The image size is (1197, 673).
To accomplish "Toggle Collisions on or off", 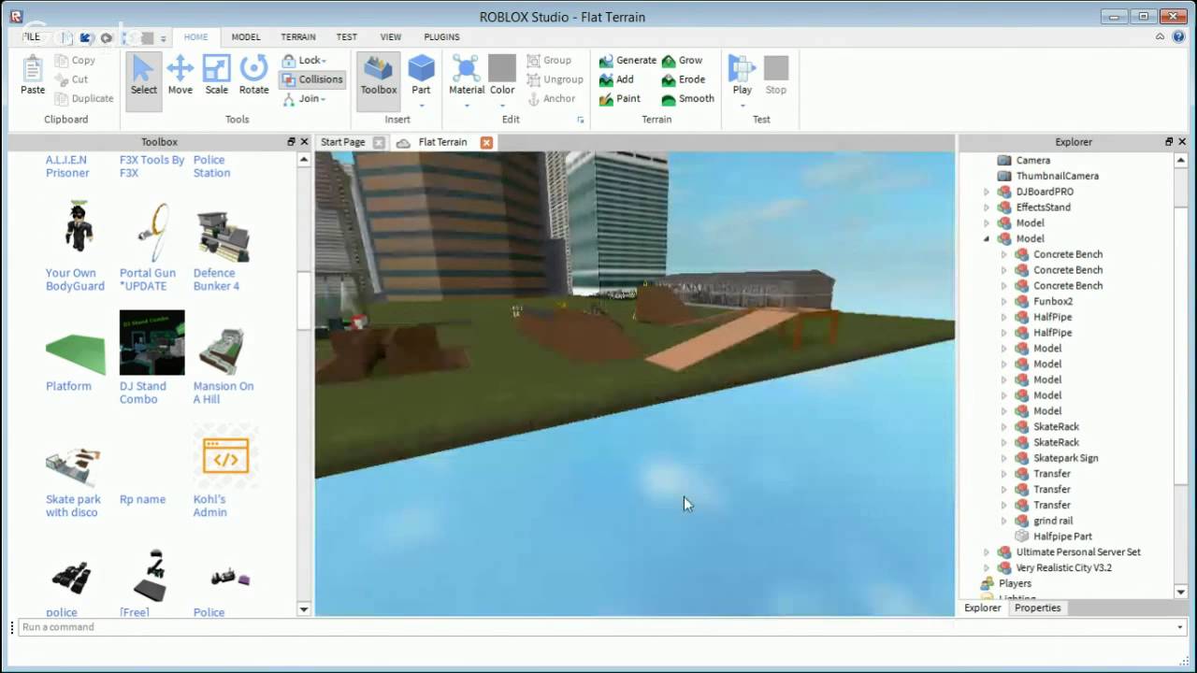I will tap(312, 79).
